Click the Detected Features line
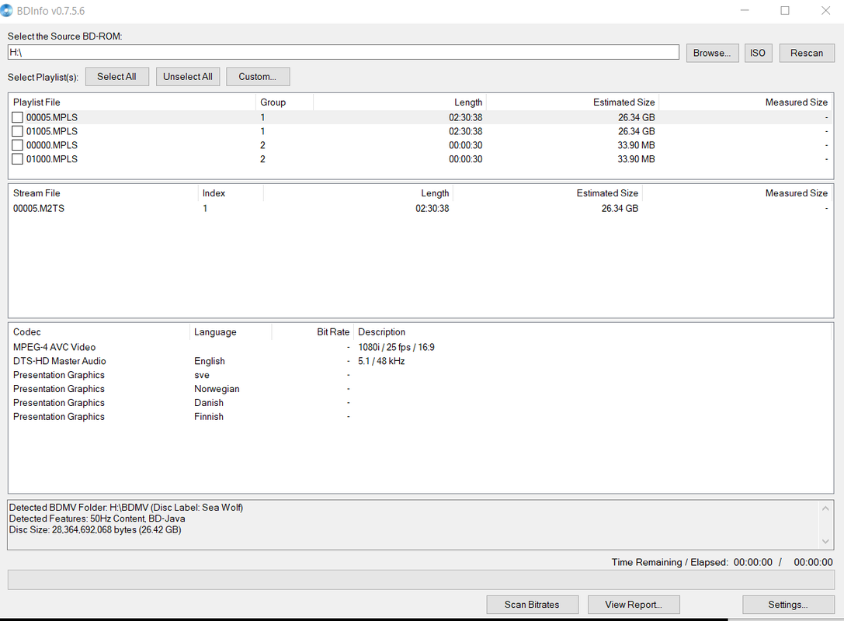This screenshot has width=844, height=621. (x=97, y=519)
